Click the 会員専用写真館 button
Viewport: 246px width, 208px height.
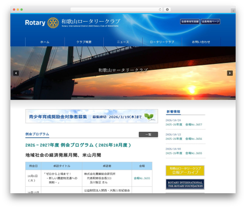(x=190, y=22)
